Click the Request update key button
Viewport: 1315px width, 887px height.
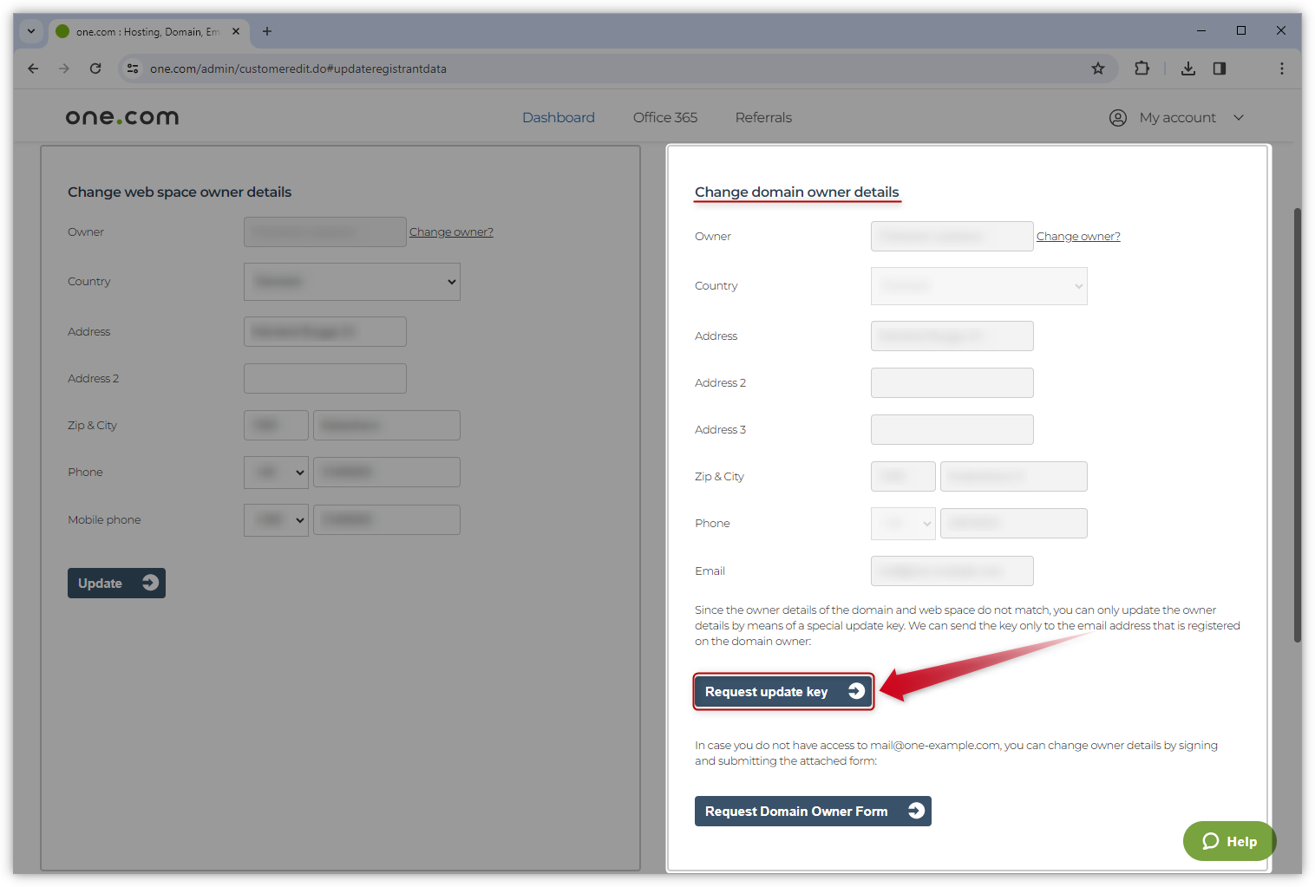coord(782,691)
